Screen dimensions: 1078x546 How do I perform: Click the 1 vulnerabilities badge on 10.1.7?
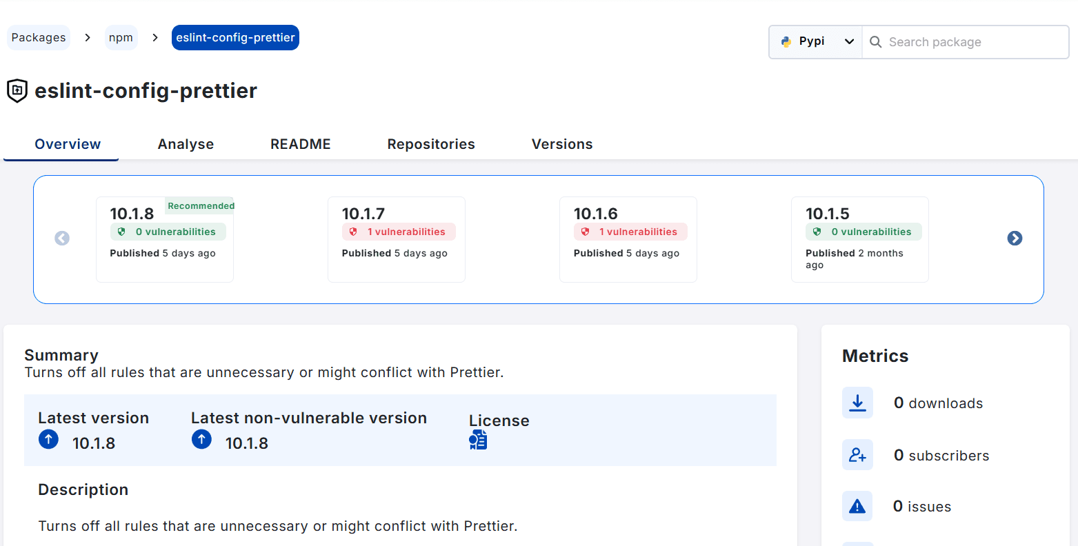click(399, 232)
